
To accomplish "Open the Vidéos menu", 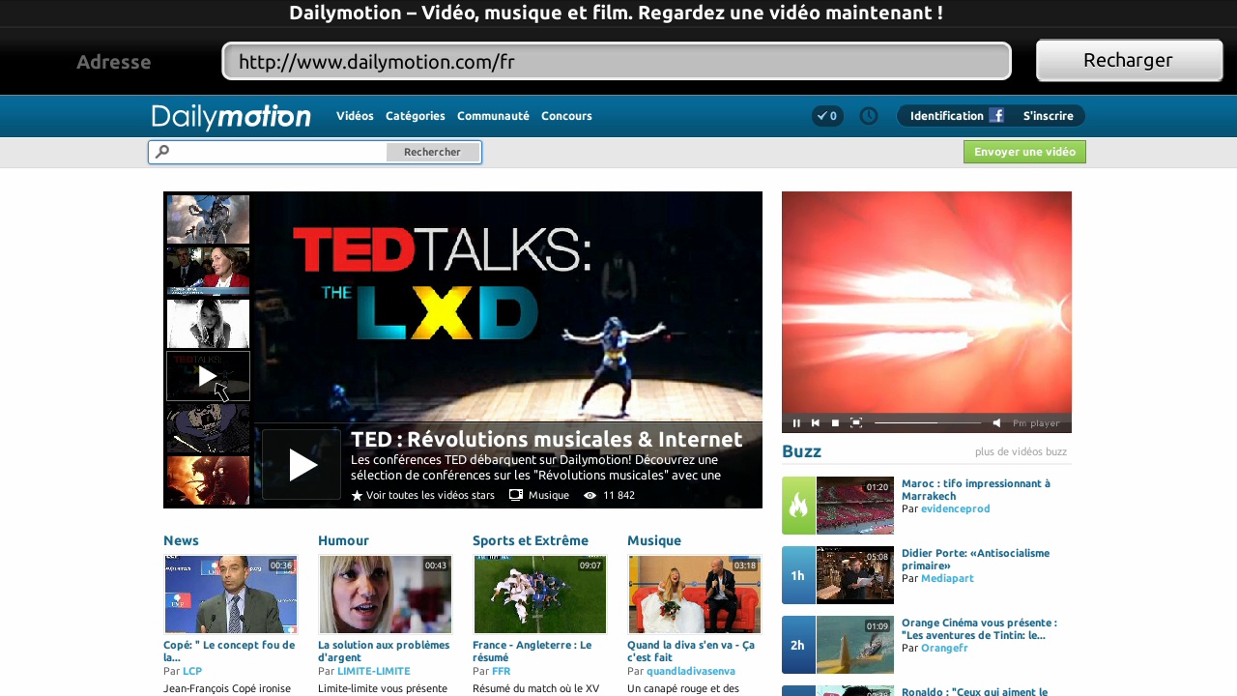I will [x=355, y=116].
